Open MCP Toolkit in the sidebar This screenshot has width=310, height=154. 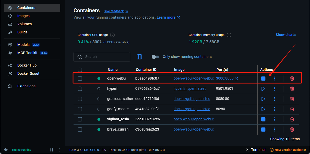click(32, 53)
